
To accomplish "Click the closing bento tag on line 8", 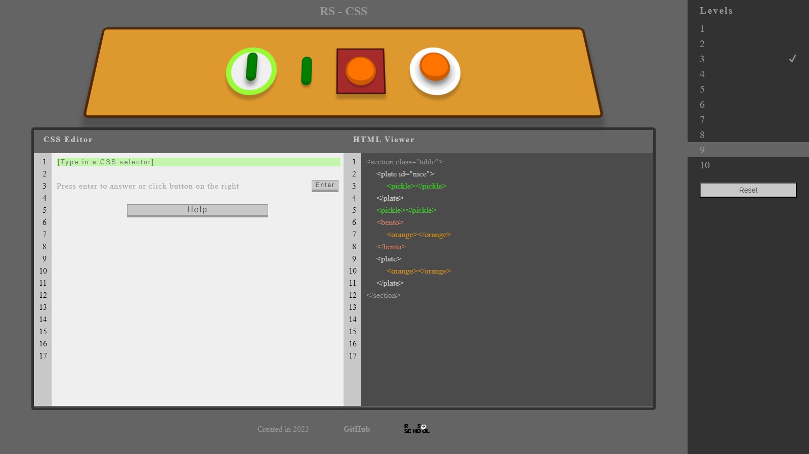I will (391, 247).
